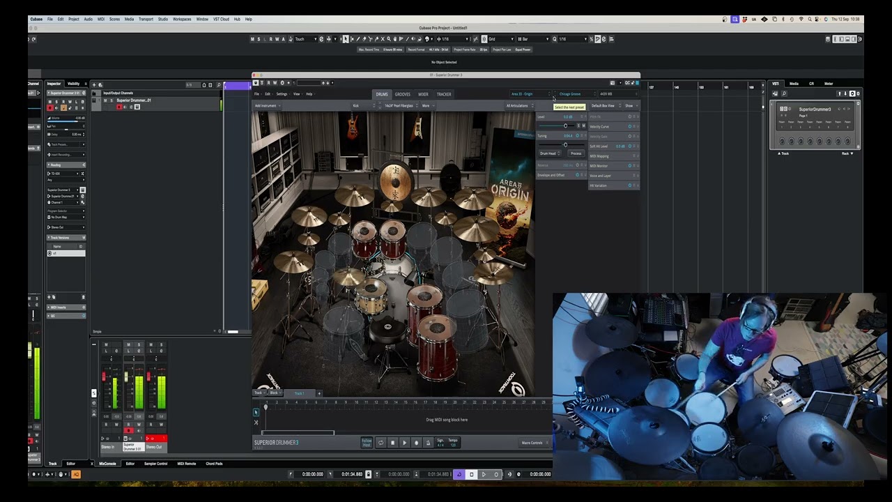Toggle Hit Variation power button
Image resolution: width=892 pixels, height=502 pixels.
(x=630, y=185)
